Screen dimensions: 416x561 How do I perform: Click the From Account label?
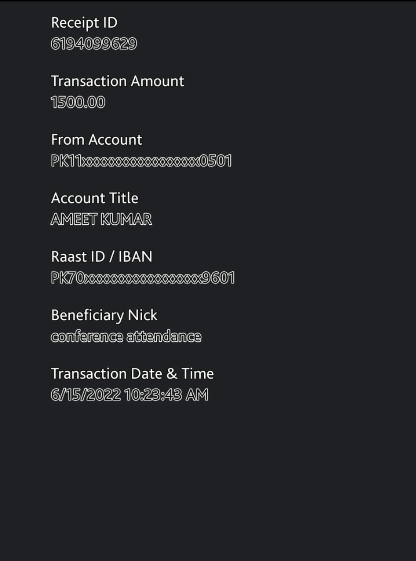point(96,140)
